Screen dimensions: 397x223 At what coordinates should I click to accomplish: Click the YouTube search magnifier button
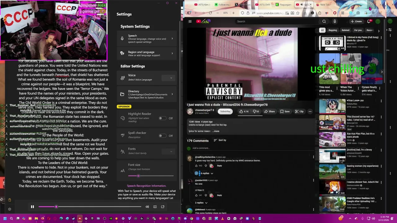324,21
